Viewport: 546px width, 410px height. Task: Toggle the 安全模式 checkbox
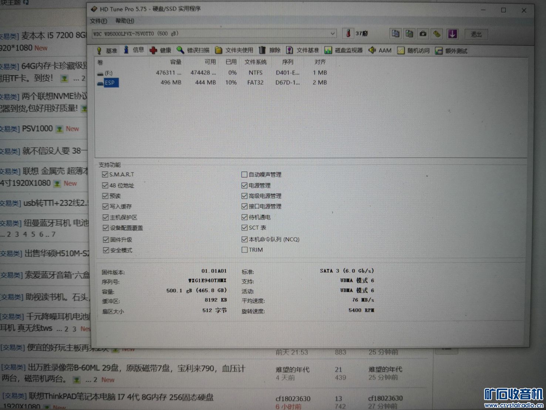click(x=106, y=250)
